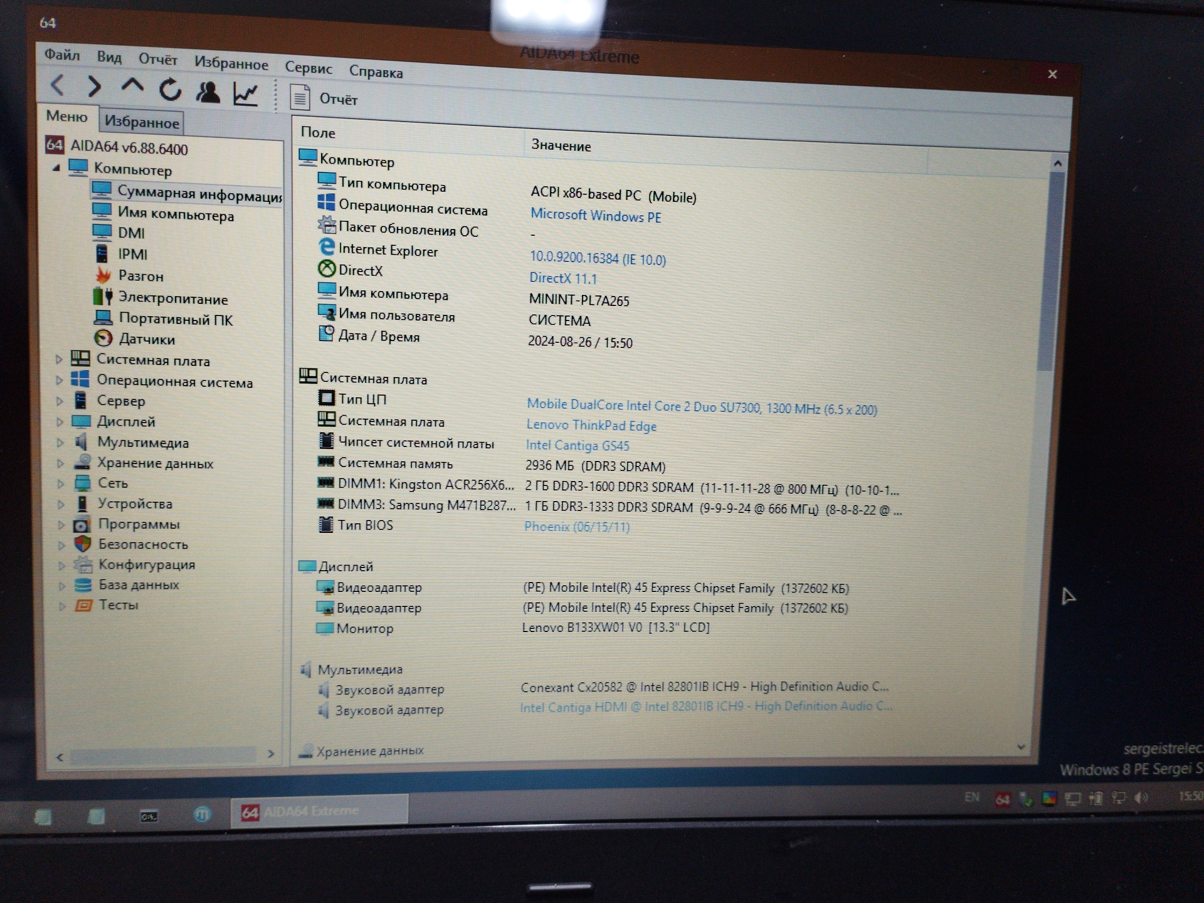Open the Intel Cantiga GS45 link
This screenshot has height=903, width=1204.
point(578,445)
